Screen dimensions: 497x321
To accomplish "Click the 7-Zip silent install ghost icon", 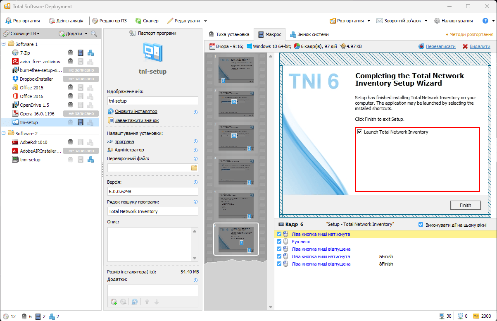I will [x=71, y=53].
